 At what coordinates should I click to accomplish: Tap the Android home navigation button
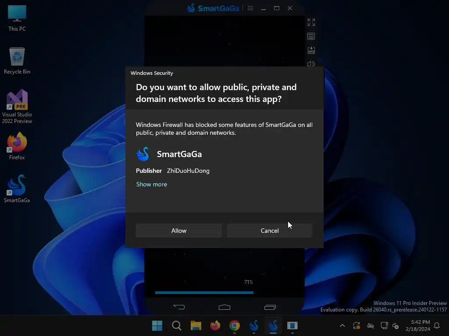[224, 307]
